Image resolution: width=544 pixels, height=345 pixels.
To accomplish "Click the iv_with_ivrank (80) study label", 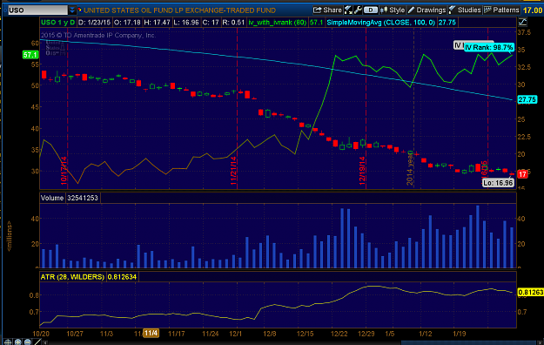I will (277, 23).
